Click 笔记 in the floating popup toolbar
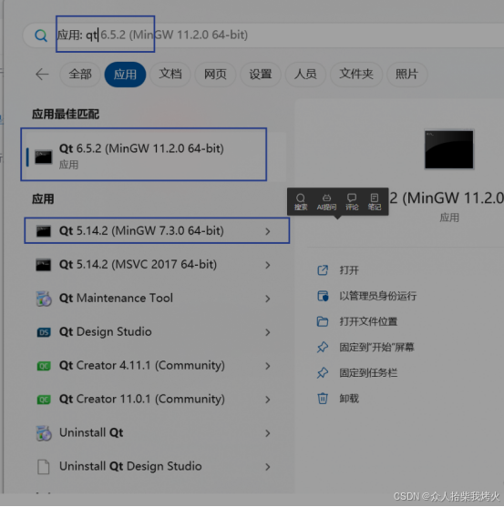 [375, 202]
